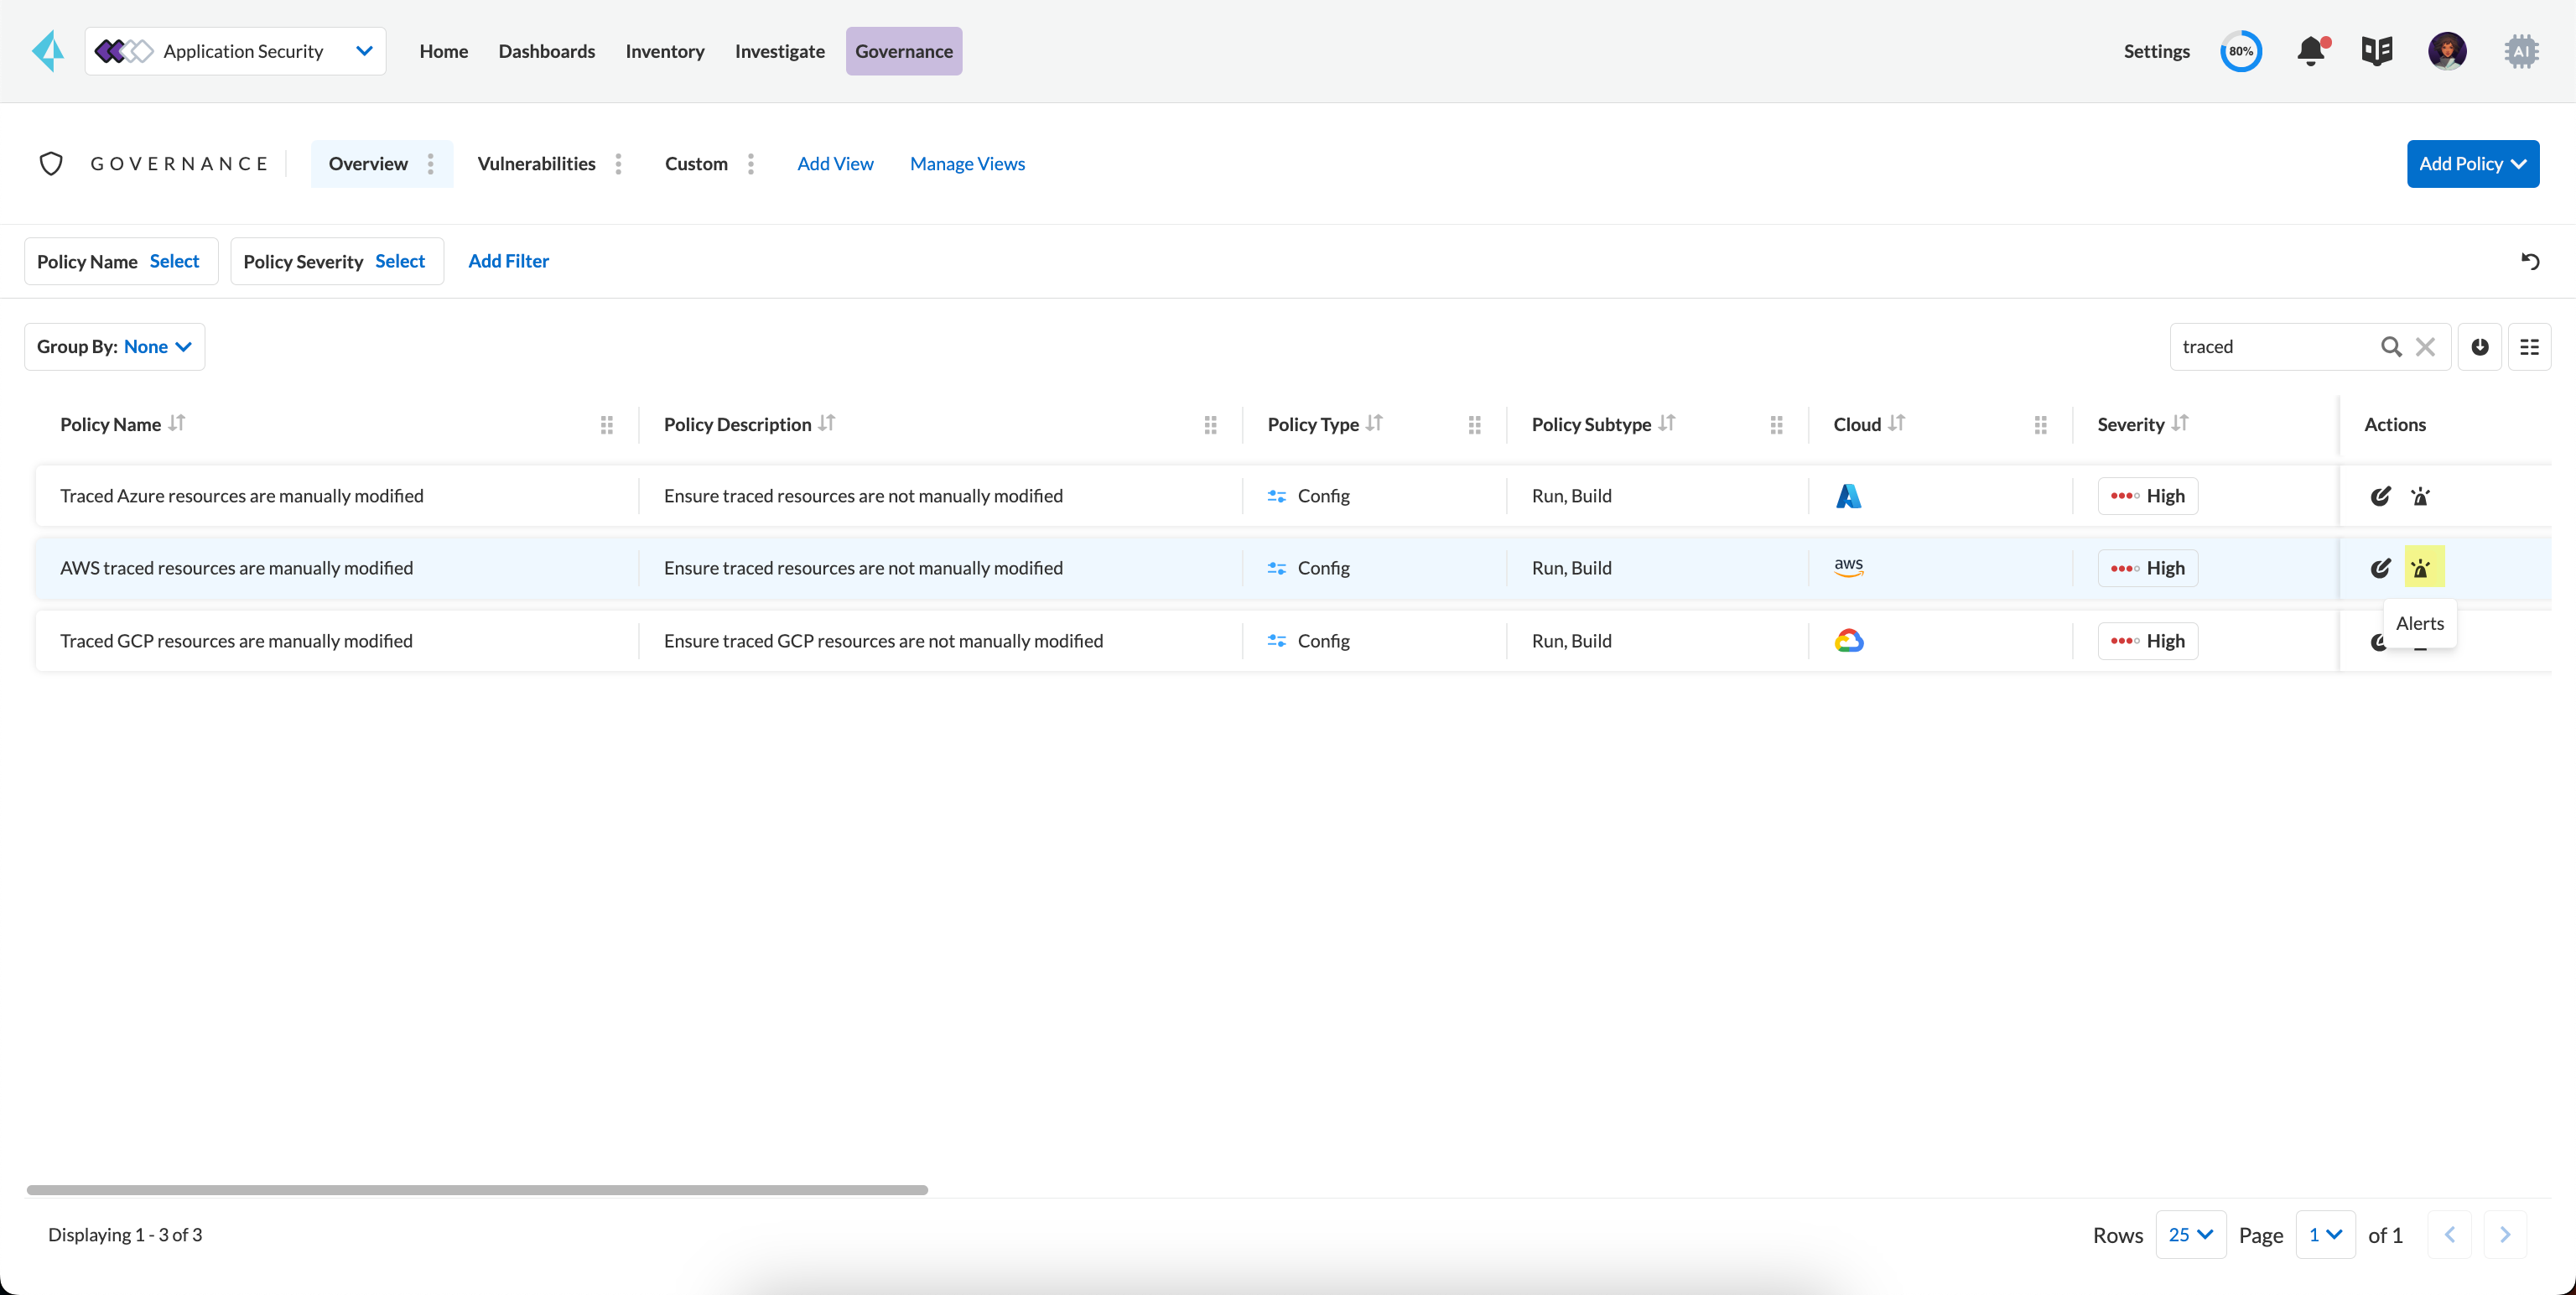Open the notifications bell icon
The image size is (2576, 1295).
(2311, 51)
